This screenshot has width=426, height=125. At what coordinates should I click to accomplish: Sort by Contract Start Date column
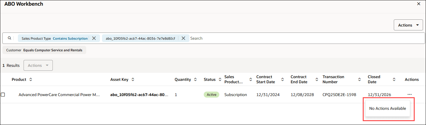point(282,80)
